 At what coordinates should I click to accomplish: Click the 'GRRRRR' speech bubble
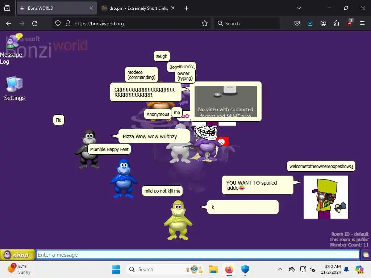point(146,92)
